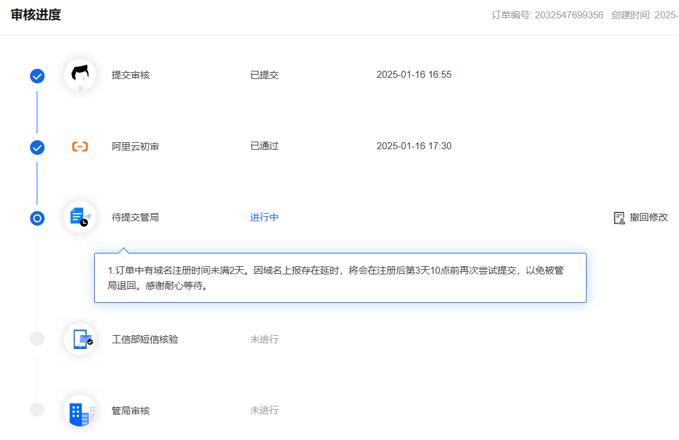The width and height of the screenshot is (679, 440).
Task: Click the document icon beside 撤回修改
Action: [x=620, y=217]
